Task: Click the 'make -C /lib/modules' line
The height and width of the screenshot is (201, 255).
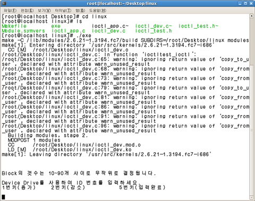Action: 125,40
